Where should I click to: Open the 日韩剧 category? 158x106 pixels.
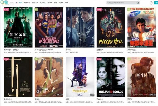pyautogui.click(x=61, y=3)
